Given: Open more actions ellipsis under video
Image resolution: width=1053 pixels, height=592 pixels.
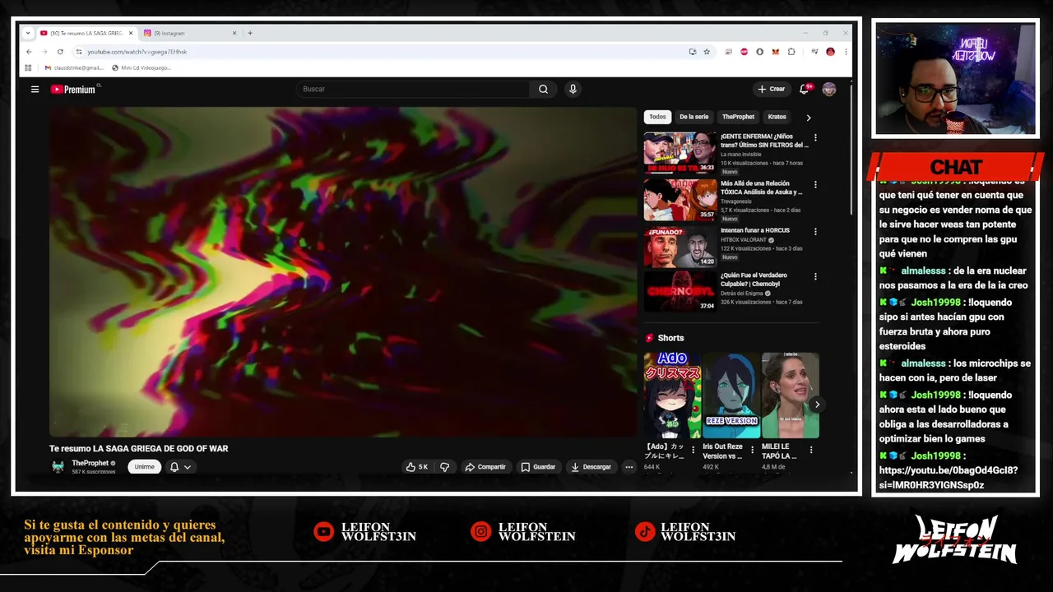Looking at the screenshot, I should click(629, 467).
